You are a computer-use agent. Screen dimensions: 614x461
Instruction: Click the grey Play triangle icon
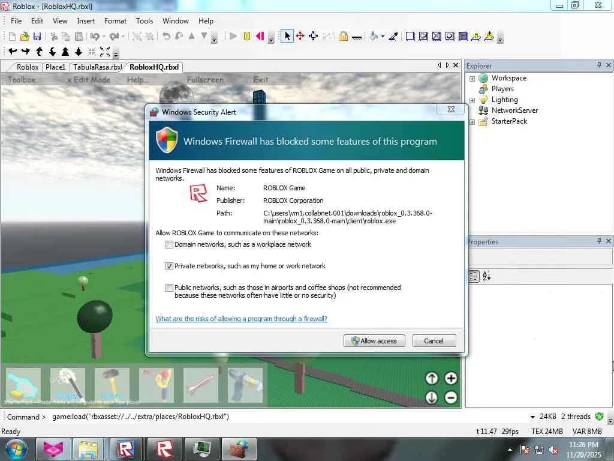[x=233, y=37]
